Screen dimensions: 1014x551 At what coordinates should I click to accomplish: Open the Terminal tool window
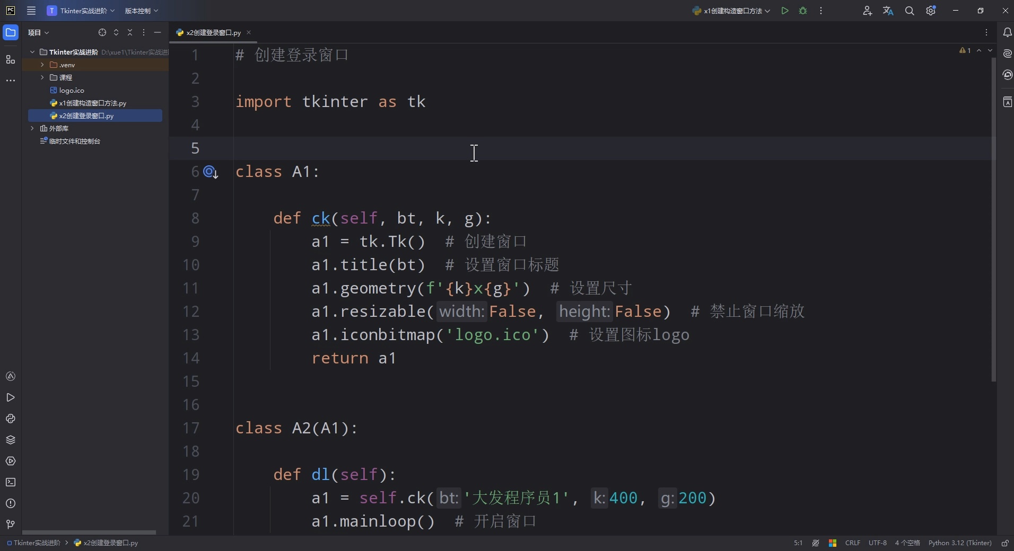11,482
